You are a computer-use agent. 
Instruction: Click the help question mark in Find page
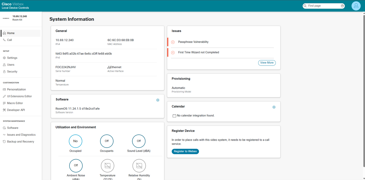(342, 6)
